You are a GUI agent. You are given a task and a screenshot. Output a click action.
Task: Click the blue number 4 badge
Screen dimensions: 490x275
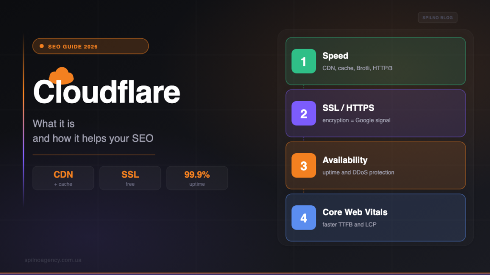tap(304, 218)
